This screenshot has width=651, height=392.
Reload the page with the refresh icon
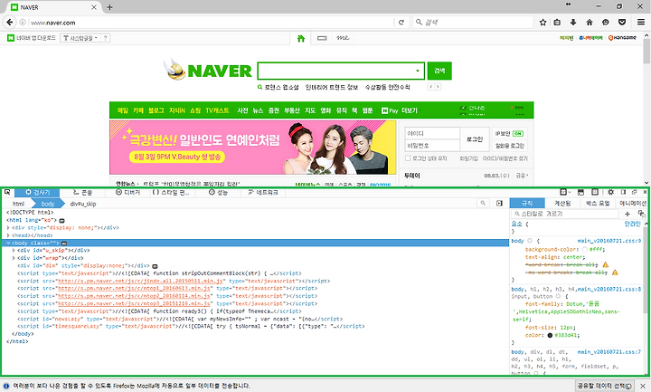401,23
